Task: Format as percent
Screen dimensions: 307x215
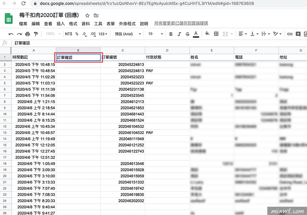Action: [77, 34]
